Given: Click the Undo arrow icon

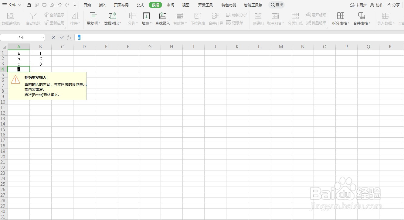Looking at the screenshot, I should 59,5.
